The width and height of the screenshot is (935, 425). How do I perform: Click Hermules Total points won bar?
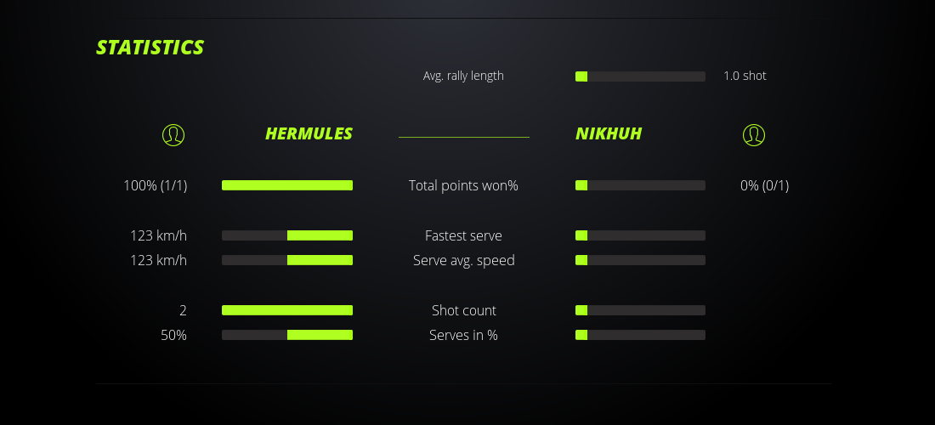287,185
